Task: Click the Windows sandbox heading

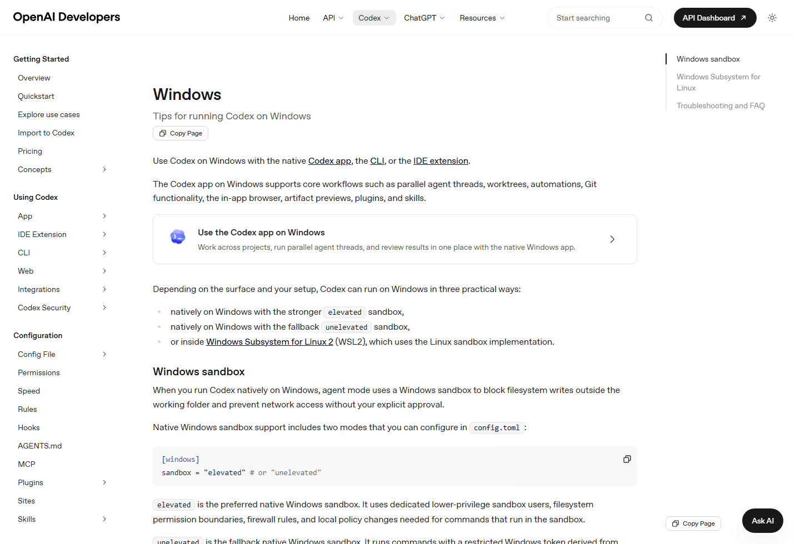Action: click(199, 372)
